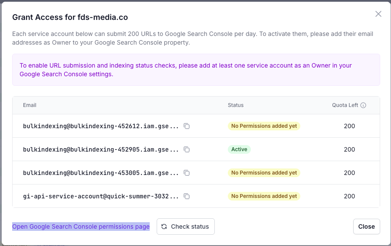The height and width of the screenshot is (246, 391).
Task: Select the bulkindexing-452612 email text
Action: point(101,126)
